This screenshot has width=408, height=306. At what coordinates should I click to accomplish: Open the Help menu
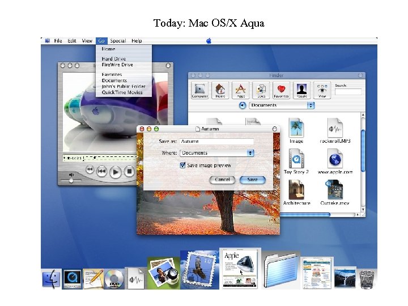137,41
